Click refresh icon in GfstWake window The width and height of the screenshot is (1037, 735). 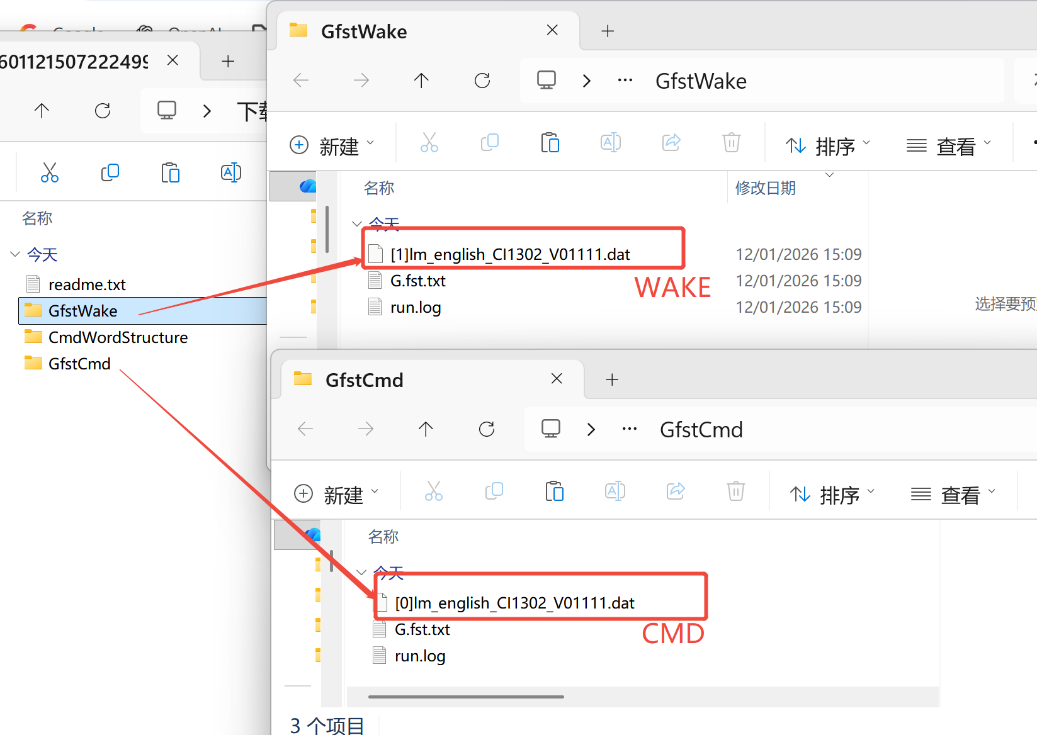pos(482,81)
